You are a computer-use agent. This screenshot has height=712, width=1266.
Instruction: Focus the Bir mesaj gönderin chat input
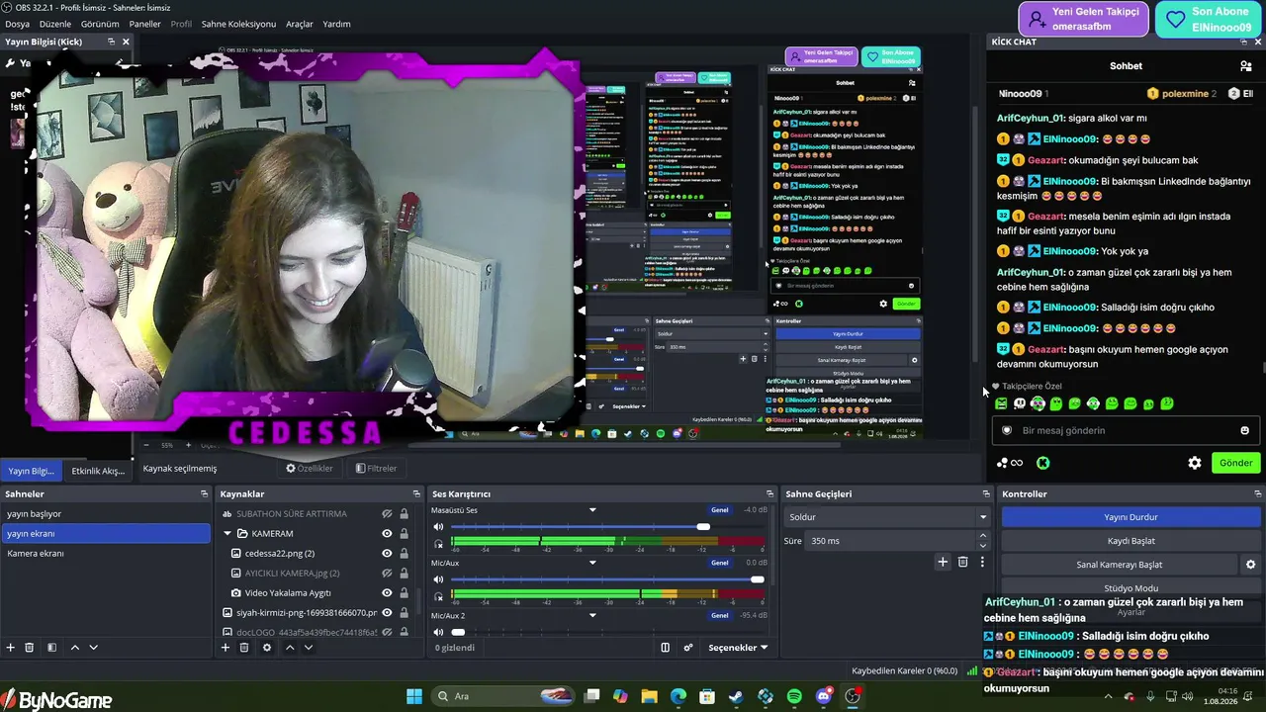1126,430
